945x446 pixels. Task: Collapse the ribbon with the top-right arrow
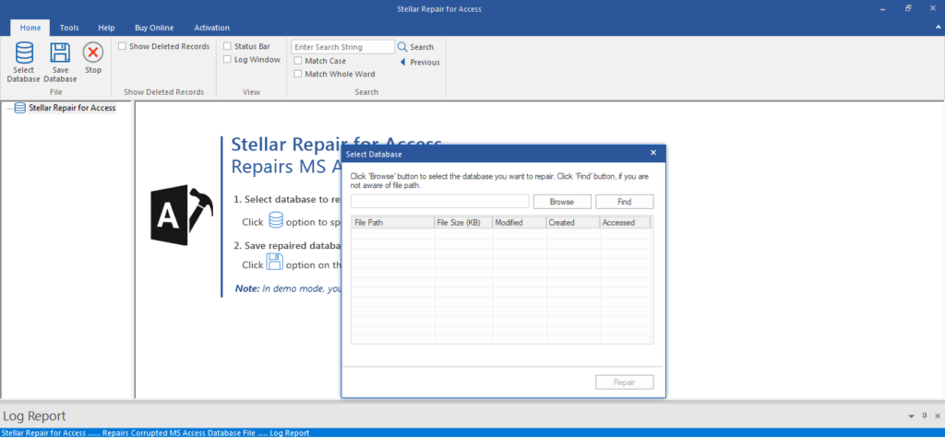[x=938, y=28]
